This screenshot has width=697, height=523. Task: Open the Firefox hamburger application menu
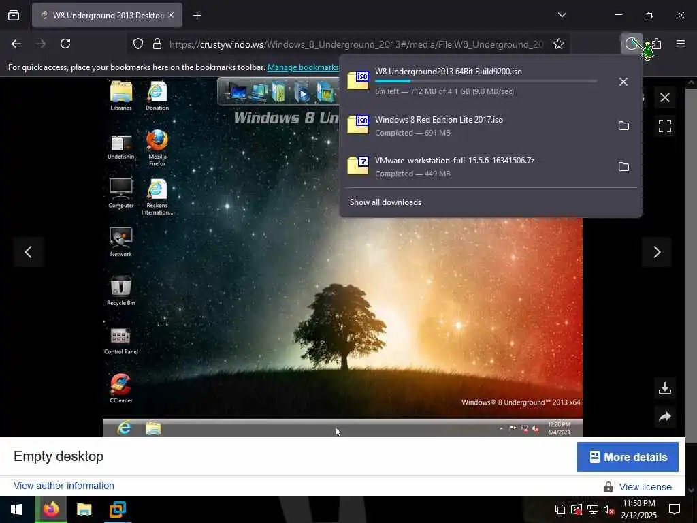point(681,44)
